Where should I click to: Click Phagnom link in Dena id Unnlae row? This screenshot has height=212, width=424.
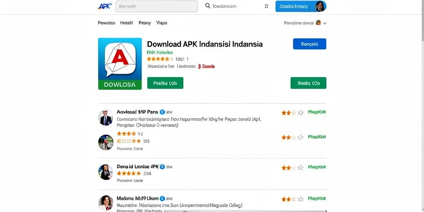[x=317, y=167]
